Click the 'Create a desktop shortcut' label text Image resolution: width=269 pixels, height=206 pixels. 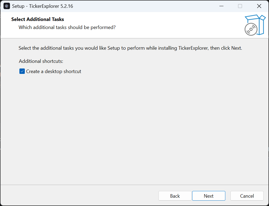(54, 71)
